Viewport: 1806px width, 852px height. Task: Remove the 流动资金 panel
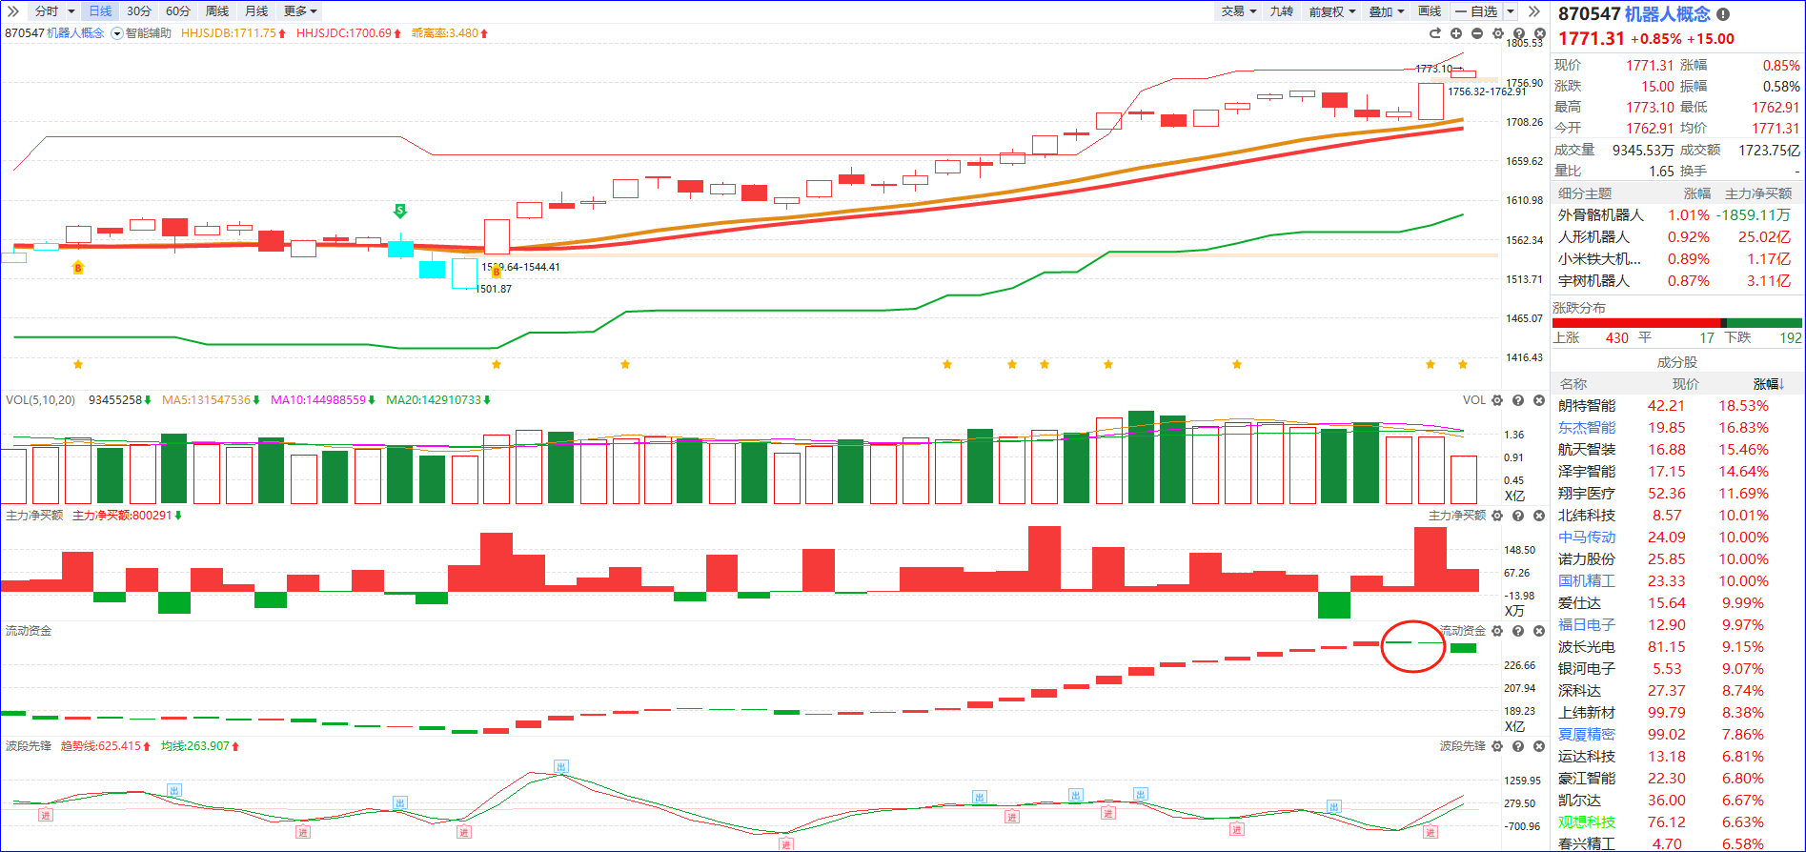coord(1539,631)
